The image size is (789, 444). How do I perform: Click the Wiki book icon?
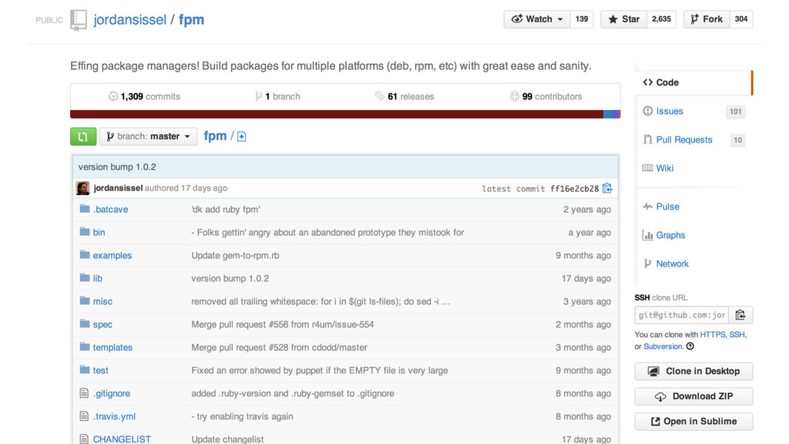647,168
